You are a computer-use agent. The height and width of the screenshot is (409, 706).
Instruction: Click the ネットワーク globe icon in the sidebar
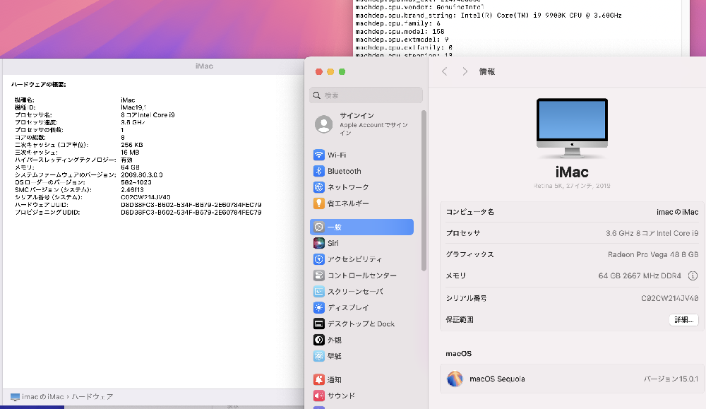319,187
